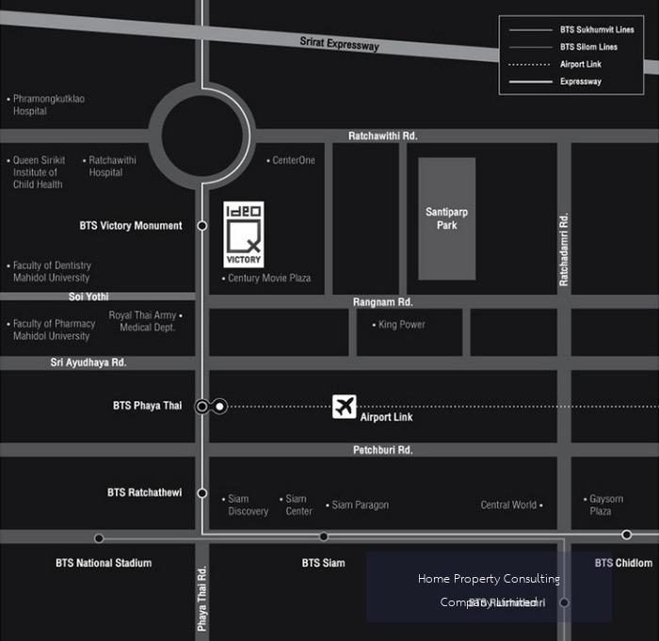
Task: Click the Srirat Expressway label
Action: click(339, 43)
